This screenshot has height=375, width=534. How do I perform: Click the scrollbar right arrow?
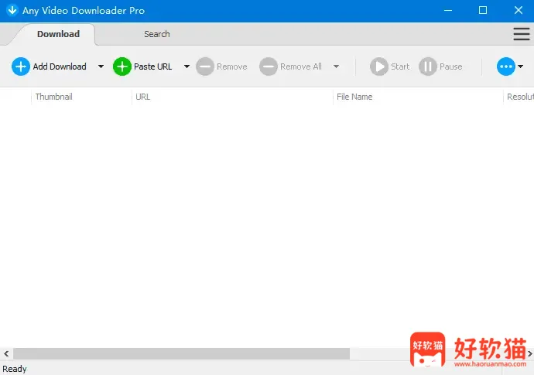point(530,353)
